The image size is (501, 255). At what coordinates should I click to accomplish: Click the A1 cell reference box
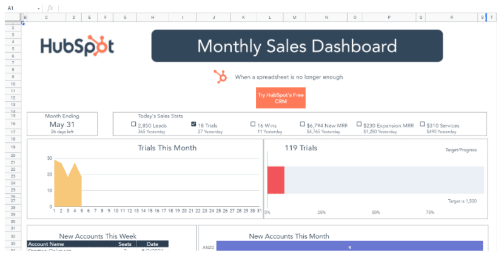(21, 8)
